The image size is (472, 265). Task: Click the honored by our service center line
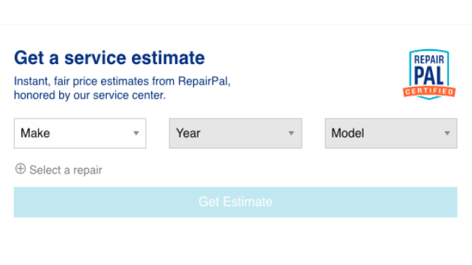pos(90,95)
